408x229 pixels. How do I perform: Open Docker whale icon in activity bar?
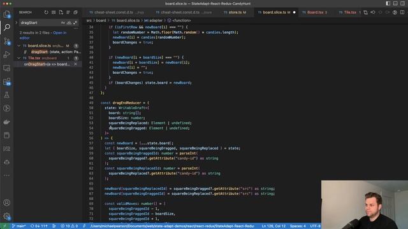(x=7, y=121)
